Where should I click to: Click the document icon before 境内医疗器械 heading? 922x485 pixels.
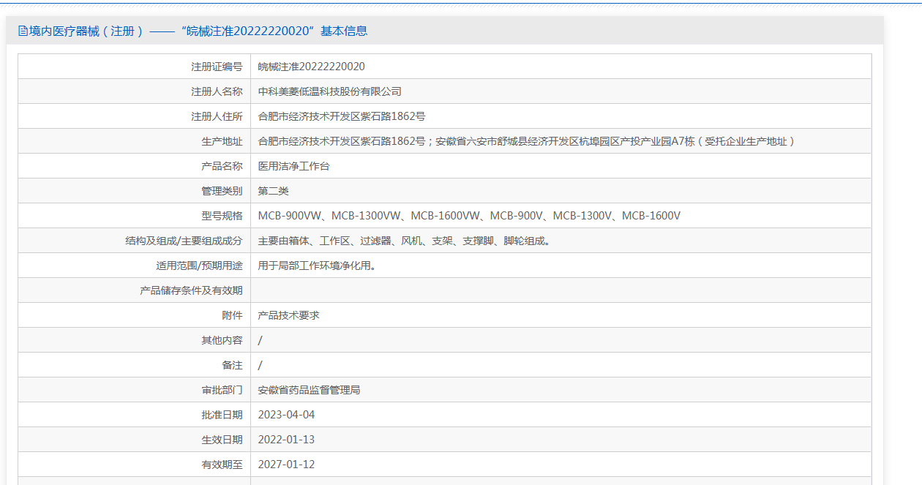[23, 31]
